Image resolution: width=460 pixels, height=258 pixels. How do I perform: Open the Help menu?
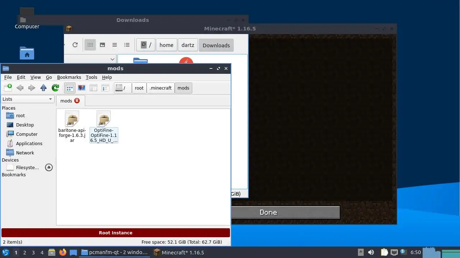[x=107, y=77]
